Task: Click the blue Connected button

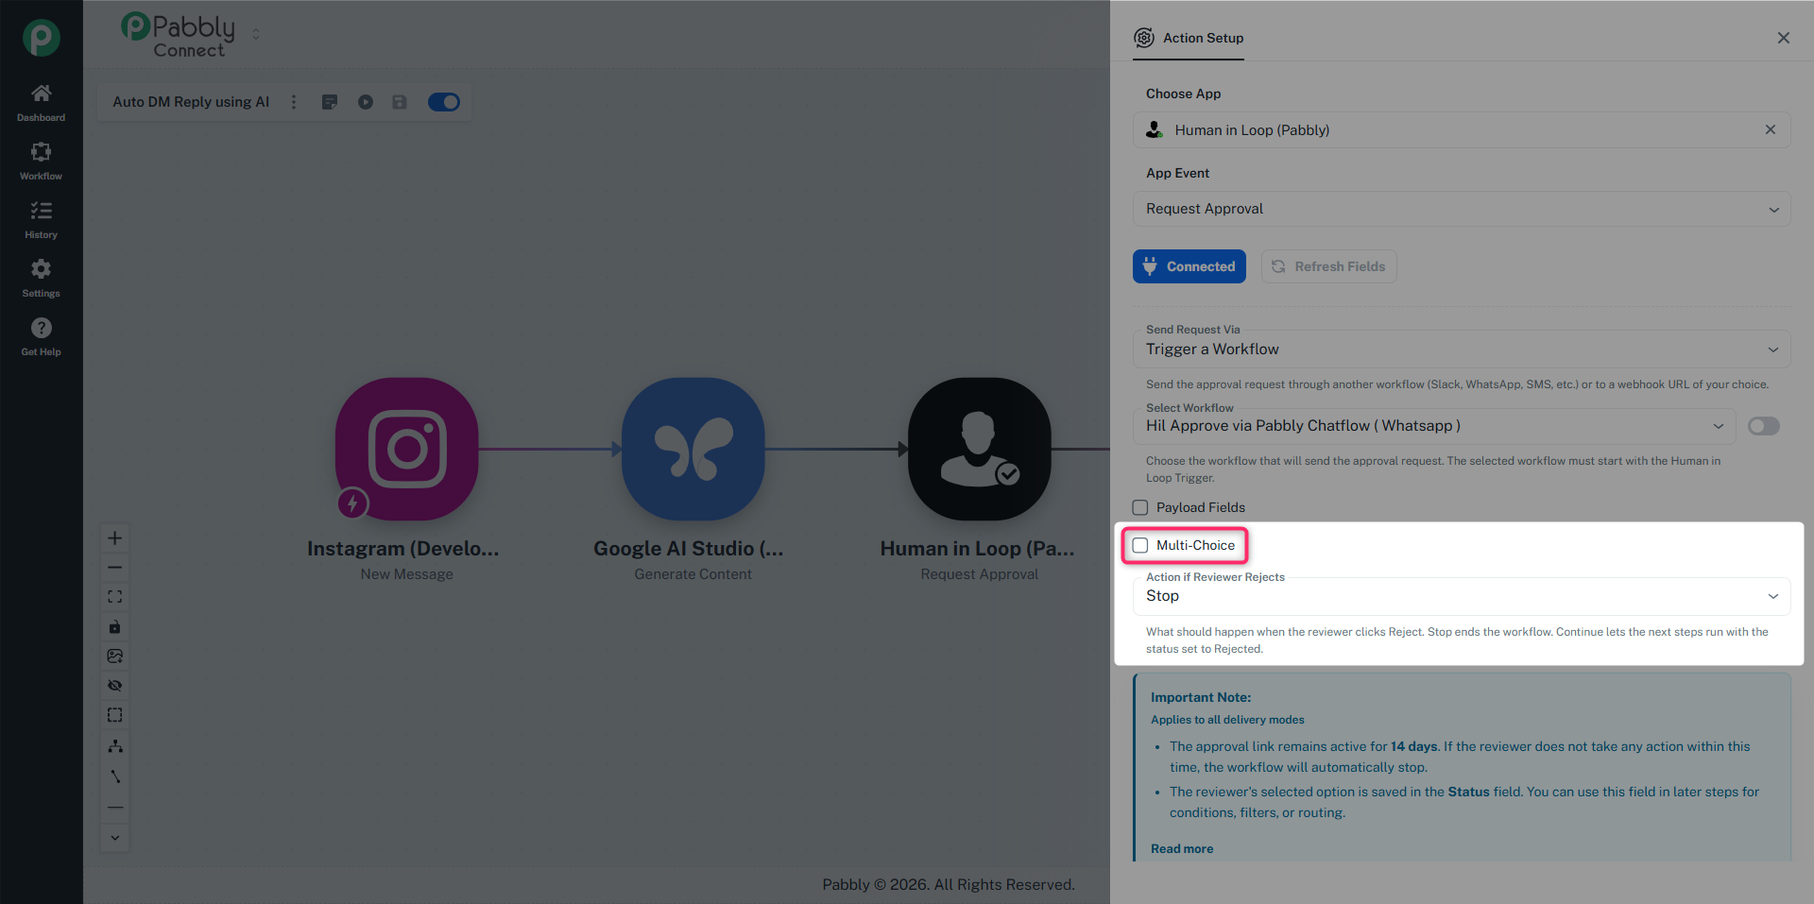Action: 1189,266
